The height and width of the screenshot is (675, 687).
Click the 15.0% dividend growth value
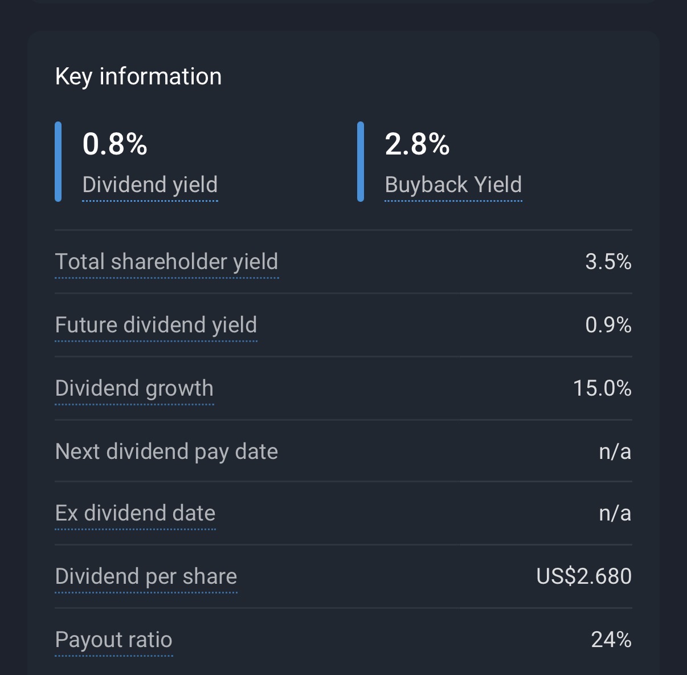(x=602, y=388)
